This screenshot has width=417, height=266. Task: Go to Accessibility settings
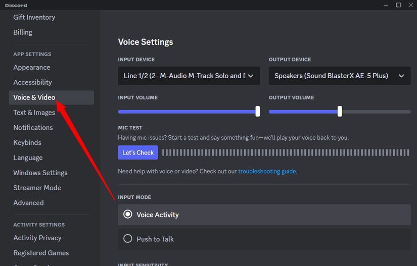pos(32,82)
